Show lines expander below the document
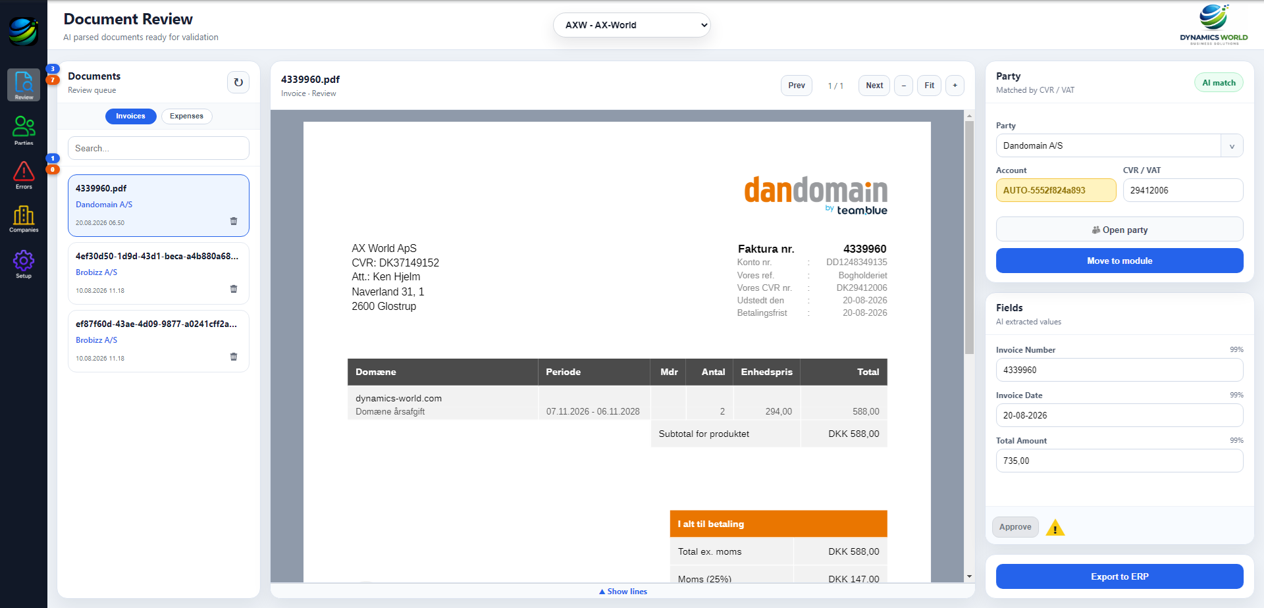Viewport: 1264px width, 608px height. (x=623, y=592)
